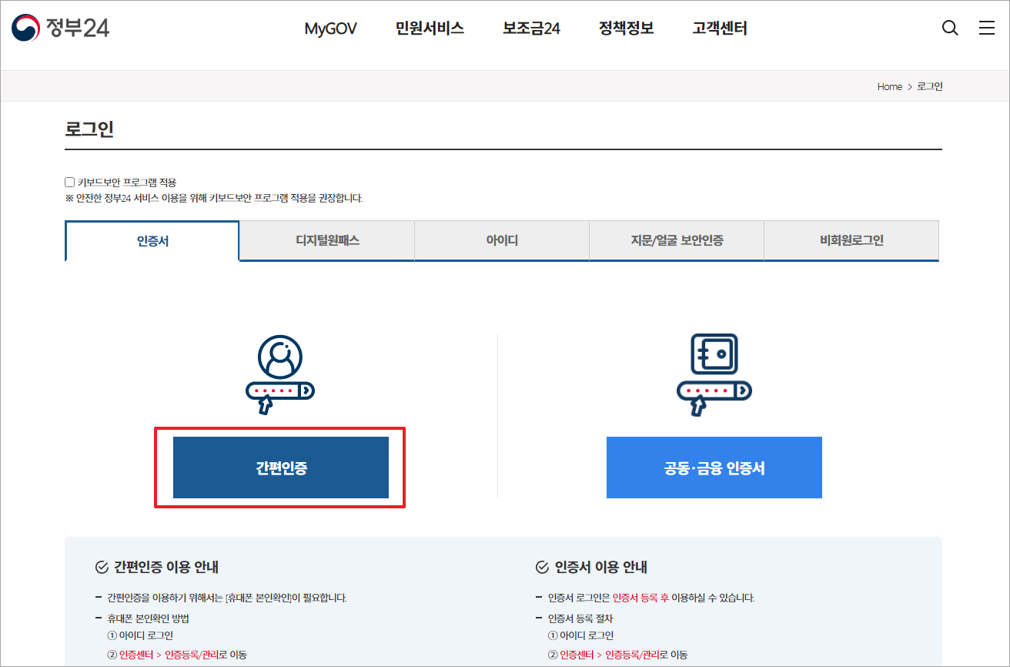Switch to the 비회원로그인 tab
Viewport: 1010px width, 667px height.
click(851, 240)
